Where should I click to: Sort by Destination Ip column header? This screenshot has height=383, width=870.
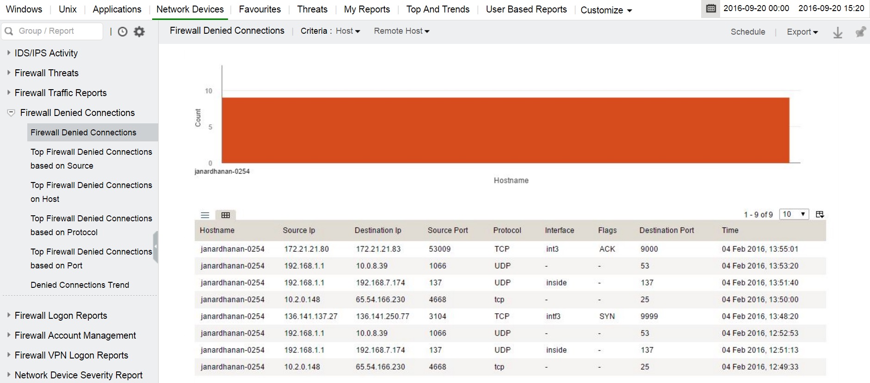pos(378,231)
